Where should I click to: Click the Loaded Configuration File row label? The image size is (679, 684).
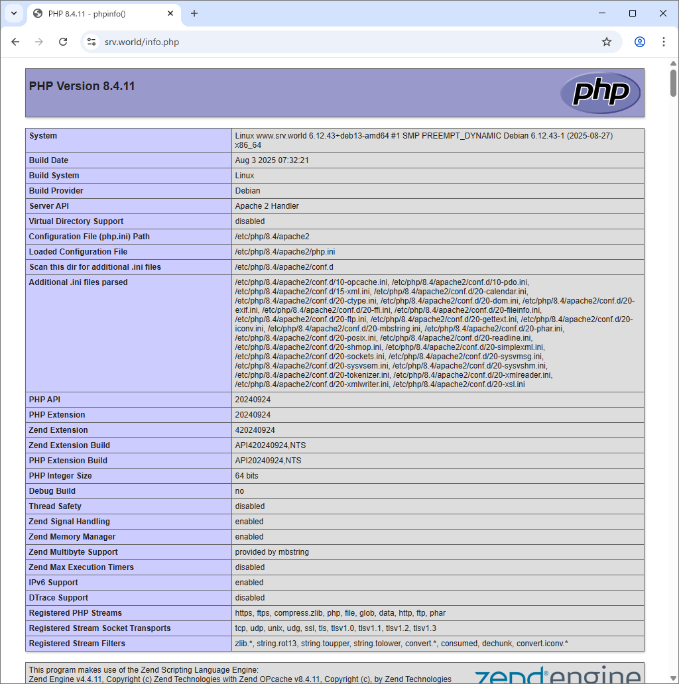click(78, 252)
